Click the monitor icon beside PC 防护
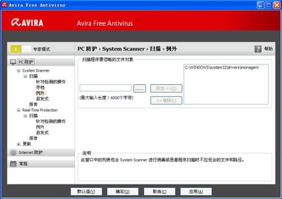Viewport: 282px width, 199px height. 13,62
